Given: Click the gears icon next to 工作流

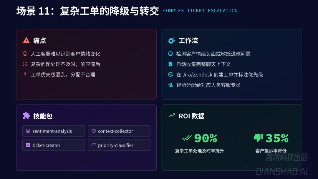Looking at the screenshot, I should click(171, 41).
